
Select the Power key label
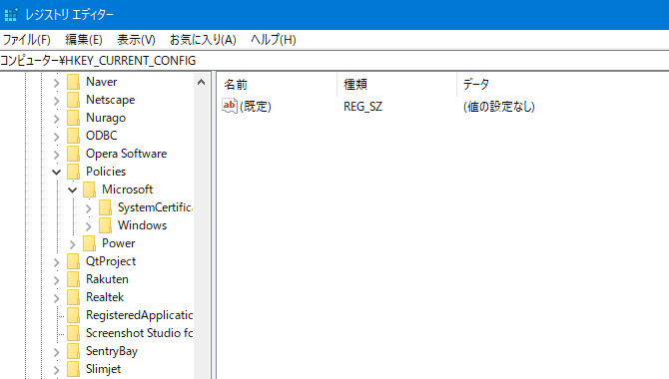[x=118, y=243]
